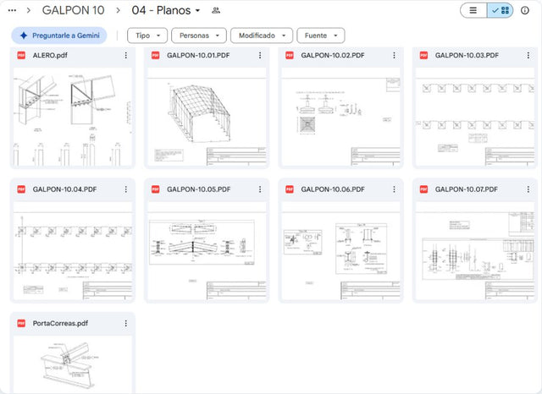Open more actions for GALPON-10.01.PDF
This screenshot has height=394, width=542.
pyautogui.click(x=260, y=55)
